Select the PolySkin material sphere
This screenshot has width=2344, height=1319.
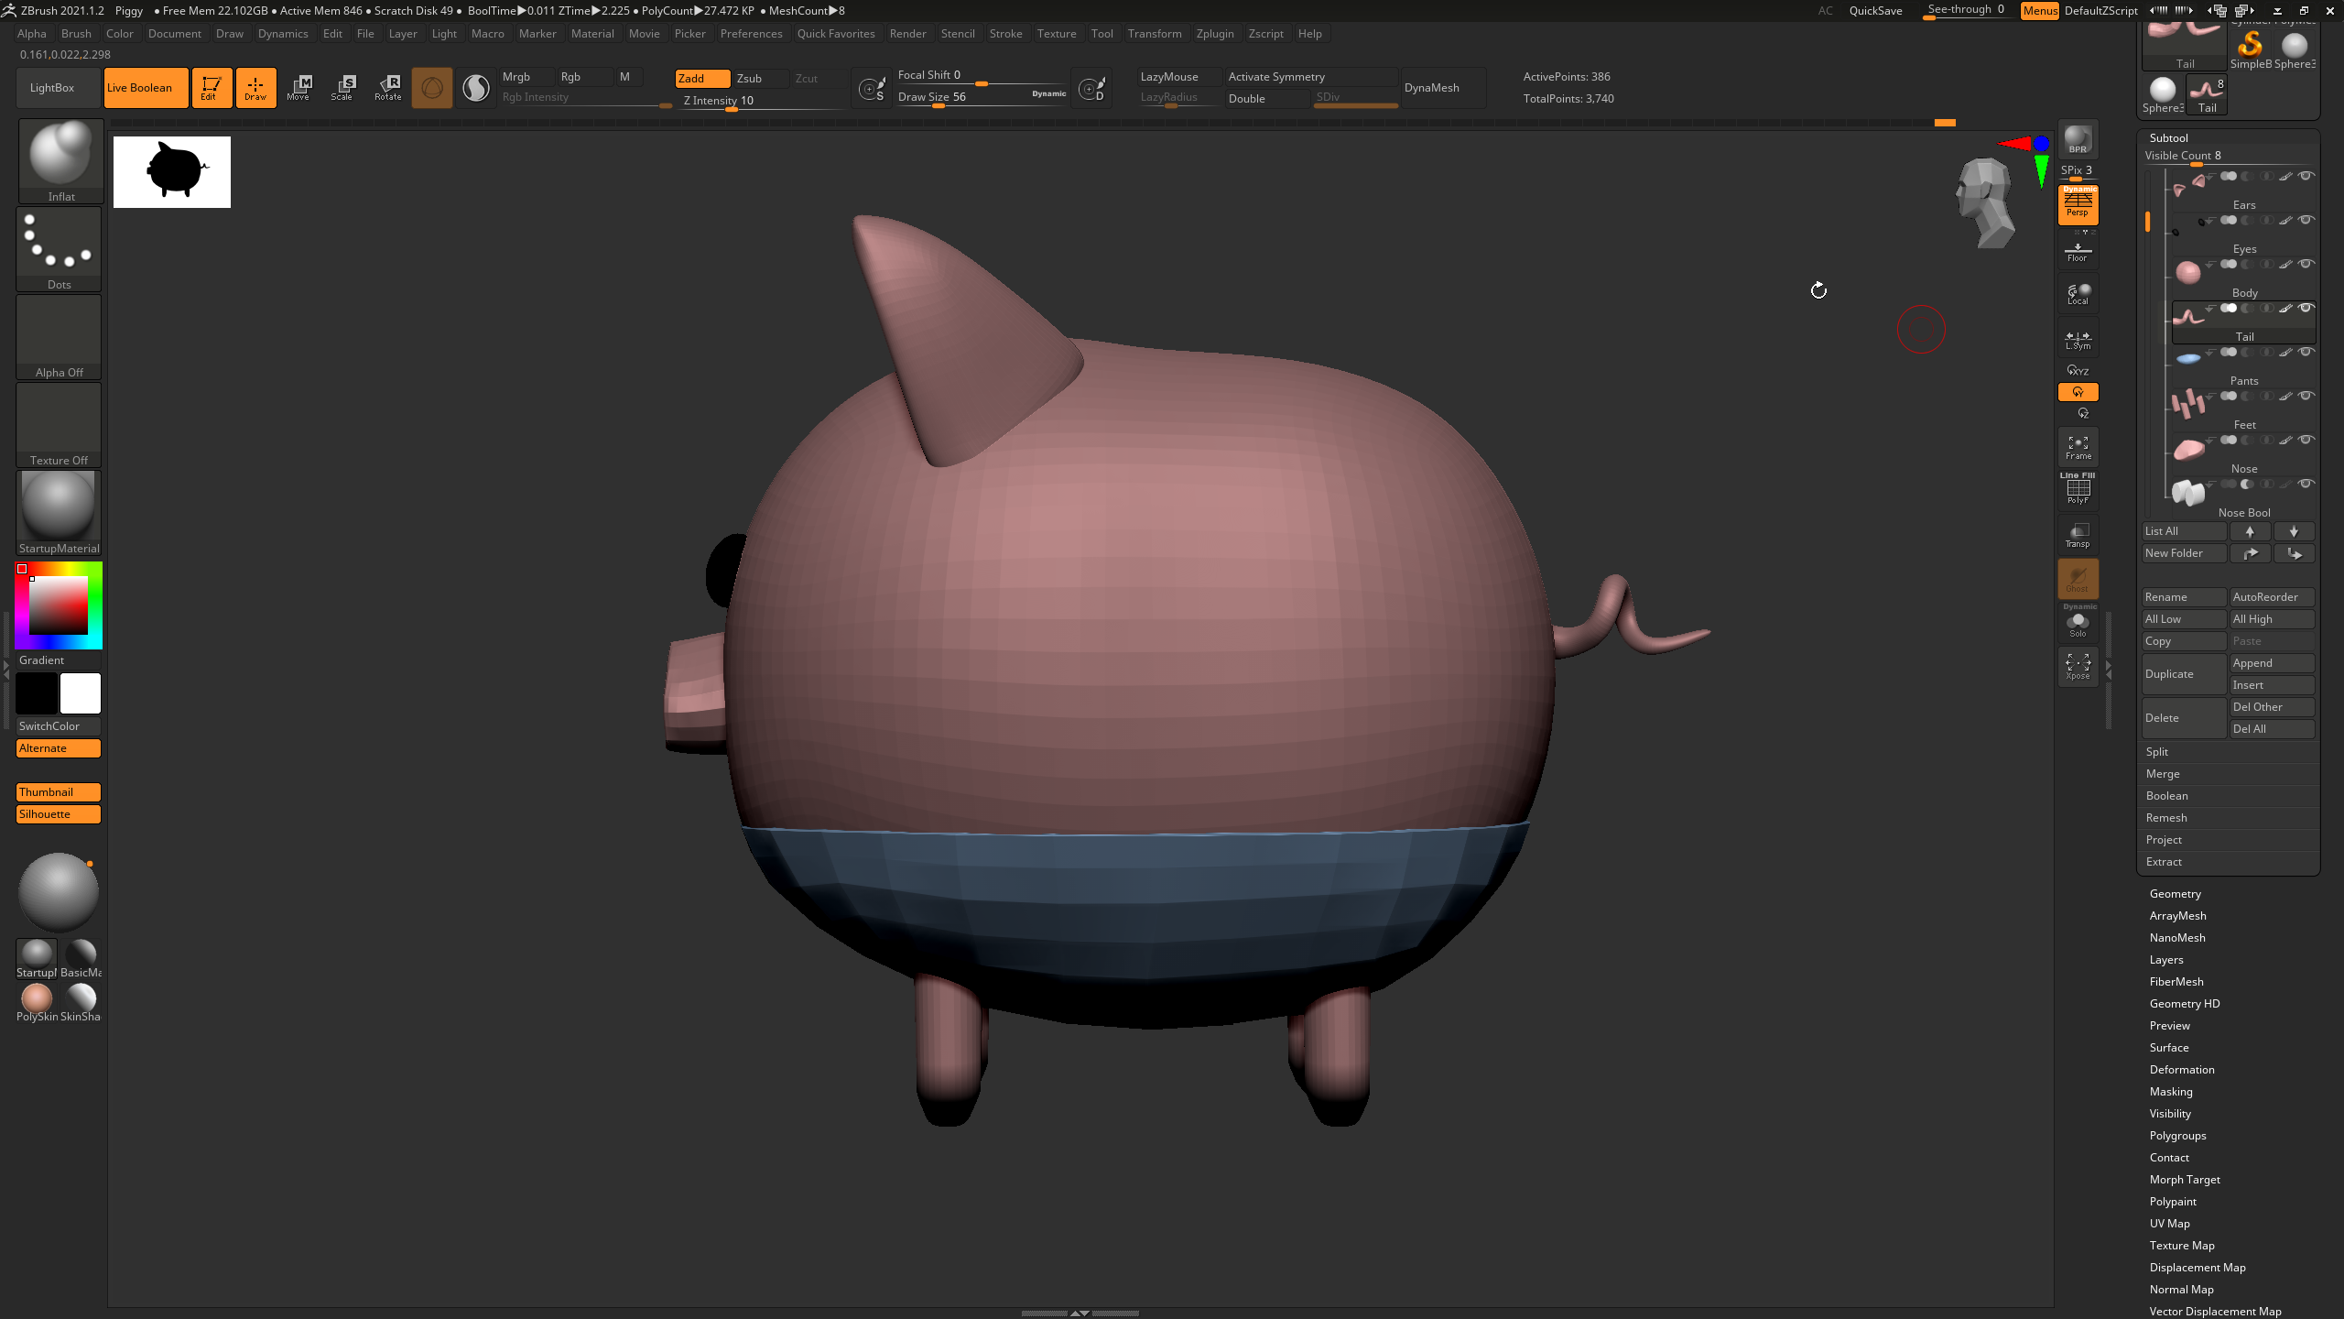point(37,1000)
